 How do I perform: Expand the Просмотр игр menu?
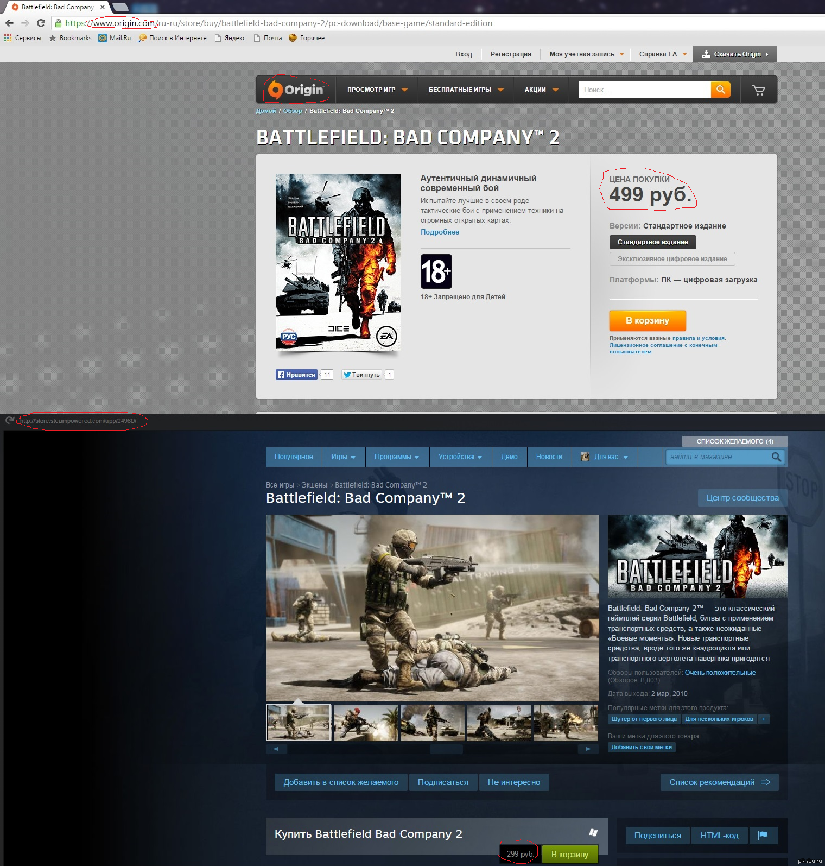click(x=377, y=90)
